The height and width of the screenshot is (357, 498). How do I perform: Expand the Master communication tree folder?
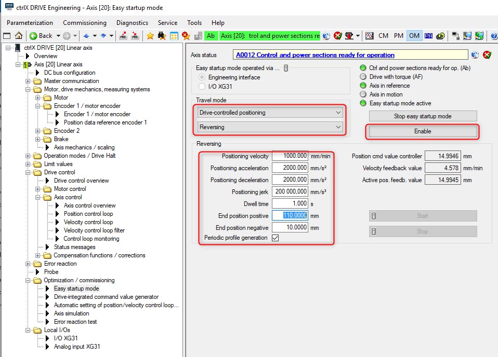[28, 81]
